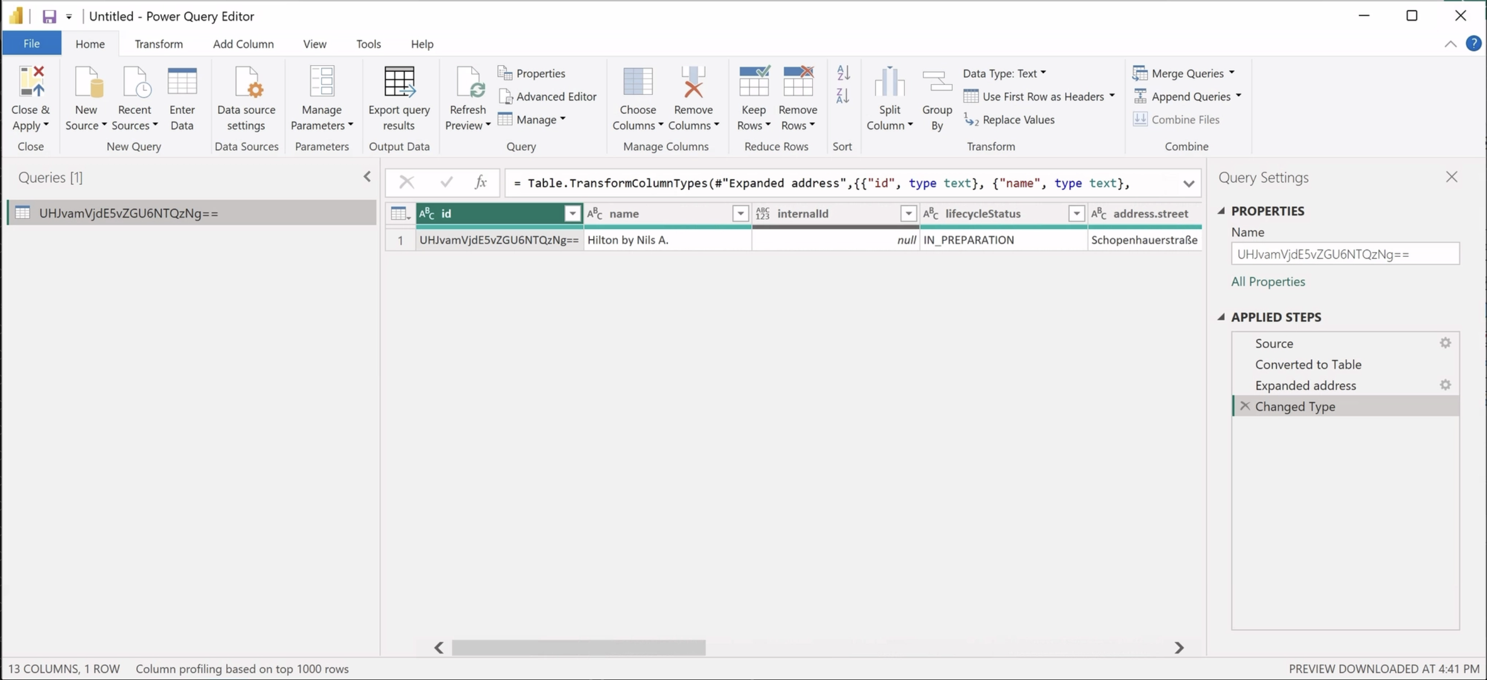Click Replace Values in the Transform group

pos(1009,119)
